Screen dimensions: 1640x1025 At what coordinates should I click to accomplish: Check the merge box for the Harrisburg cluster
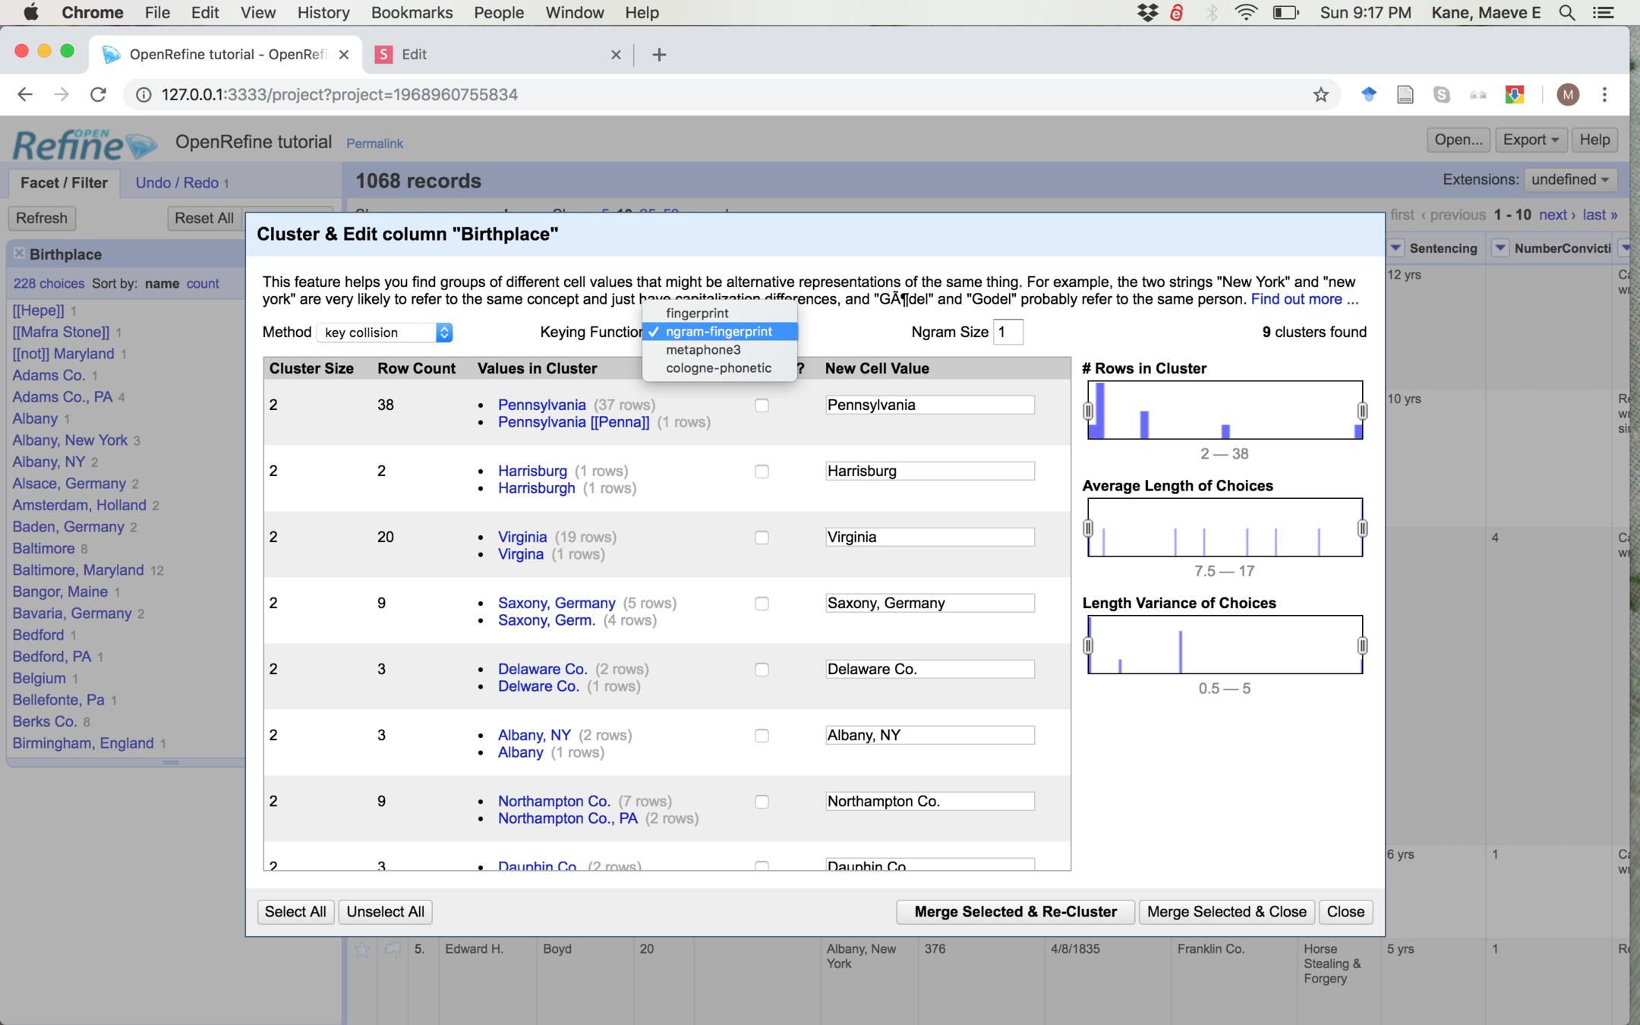click(x=762, y=471)
